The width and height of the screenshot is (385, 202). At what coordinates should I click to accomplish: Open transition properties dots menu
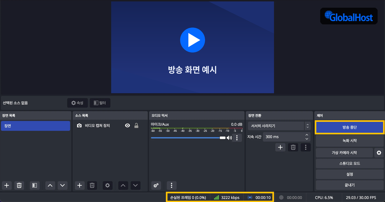(306, 147)
